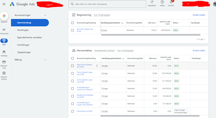
Task: Open Innstillinger menu item
Action: click(x=23, y=45)
